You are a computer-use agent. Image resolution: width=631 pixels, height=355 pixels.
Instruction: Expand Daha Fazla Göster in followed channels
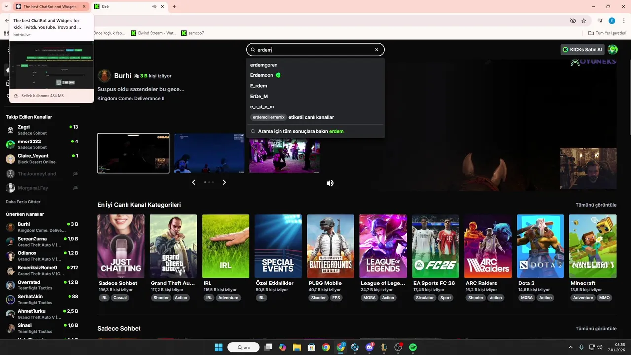(x=23, y=202)
